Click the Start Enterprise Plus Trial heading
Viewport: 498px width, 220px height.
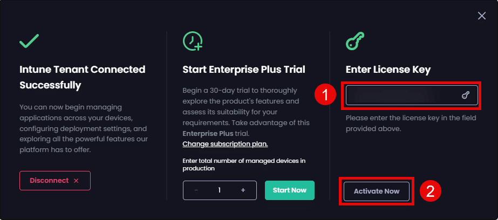(x=244, y=69)
